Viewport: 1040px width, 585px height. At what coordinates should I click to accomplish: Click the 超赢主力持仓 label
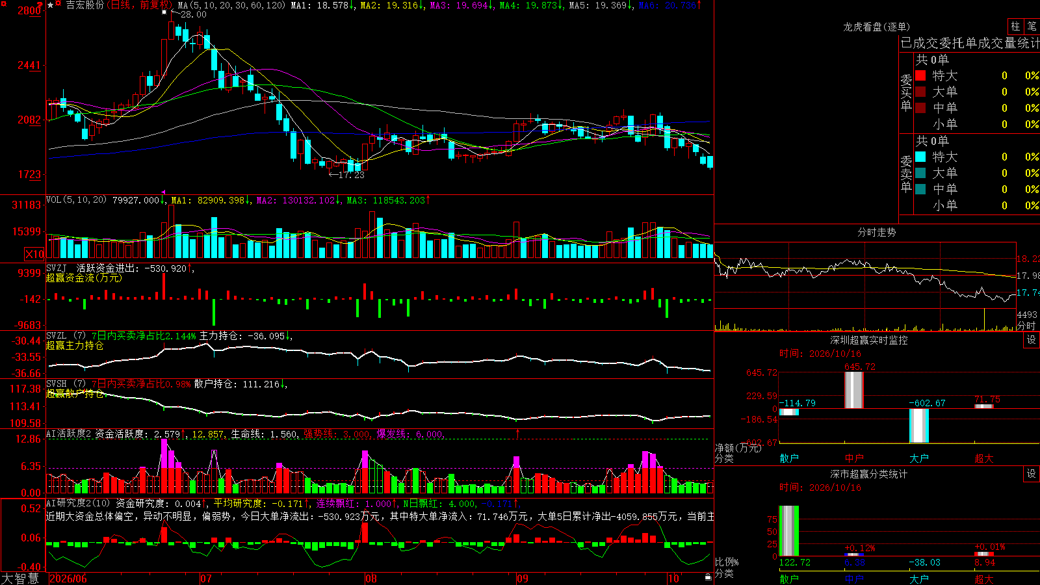(75, 345)
